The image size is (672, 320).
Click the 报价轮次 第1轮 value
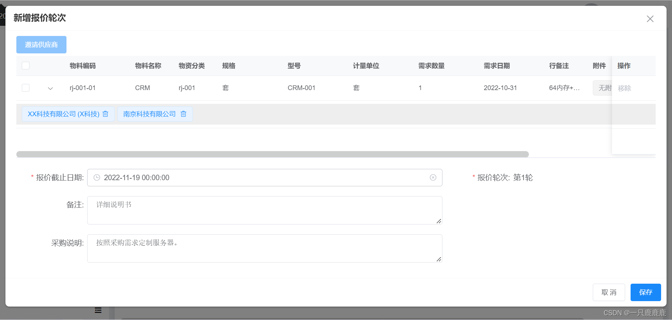pos(523,178)
